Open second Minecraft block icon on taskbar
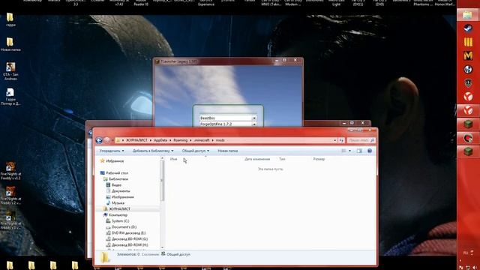480x270 pixels. point(468,151)
